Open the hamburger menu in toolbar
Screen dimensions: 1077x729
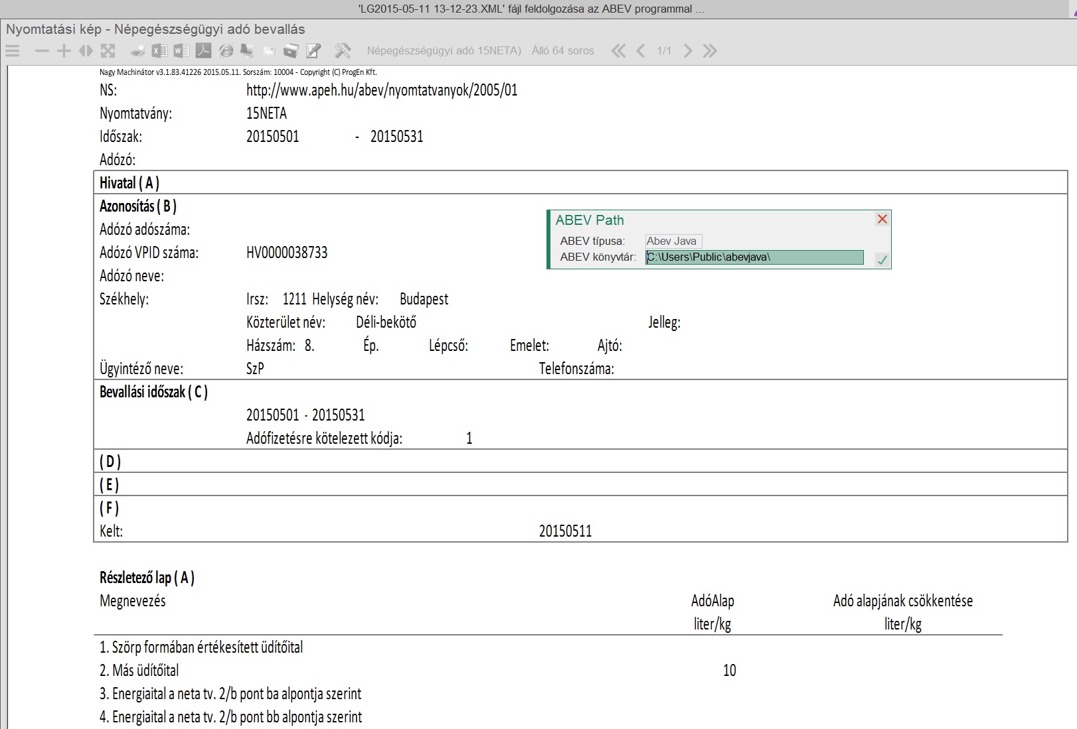13,51
